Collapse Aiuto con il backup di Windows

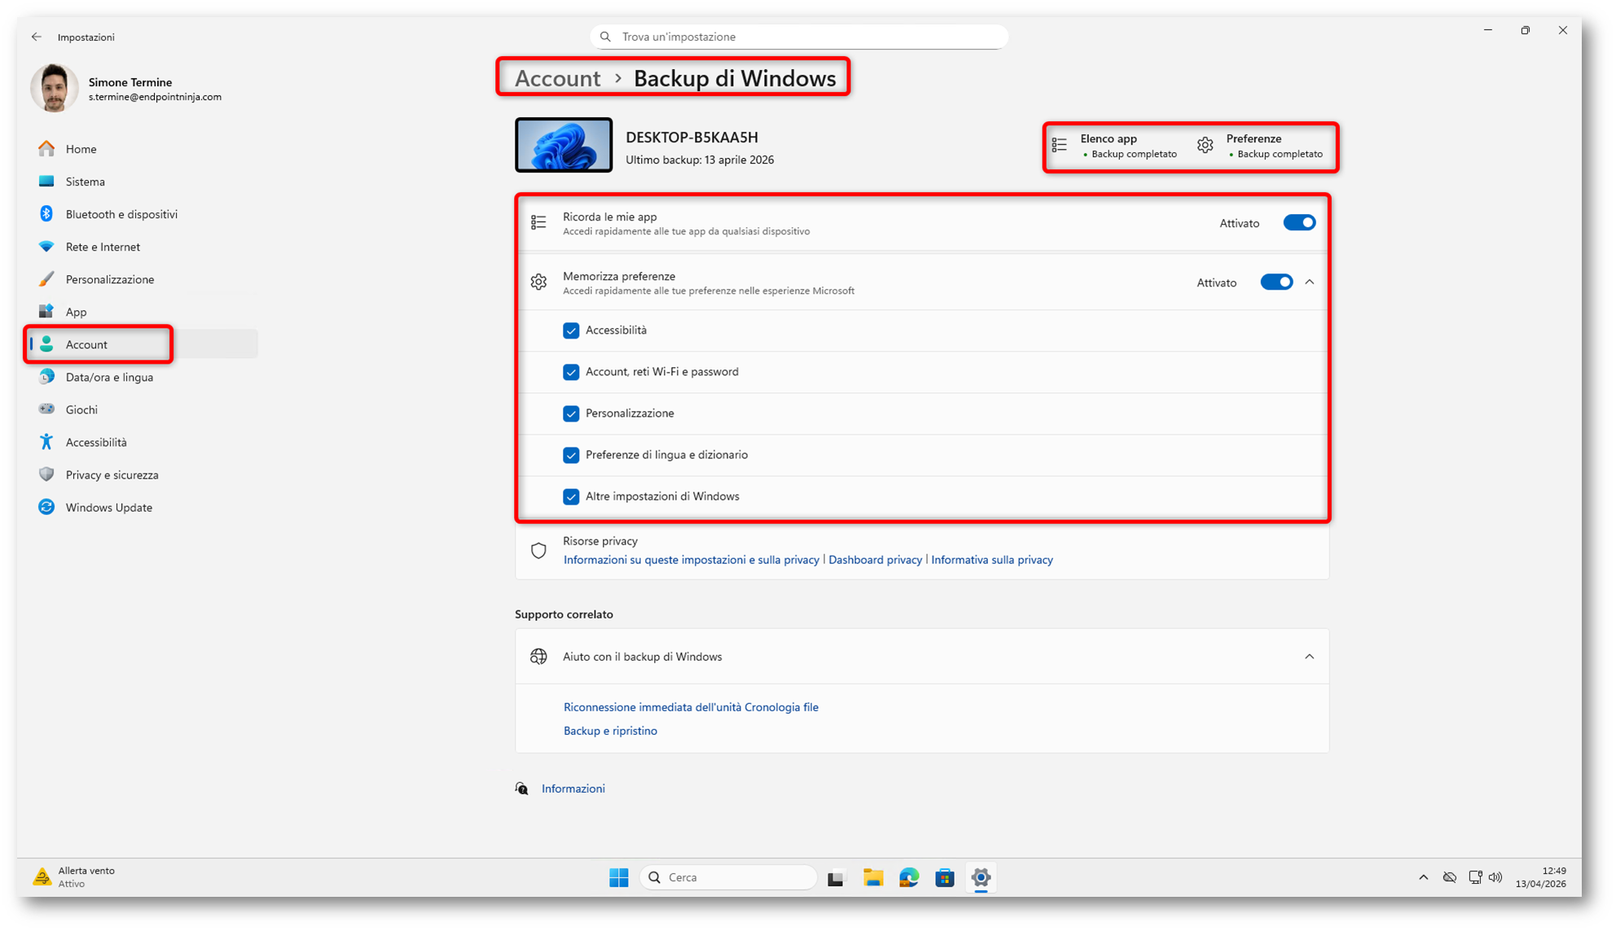1310,657
